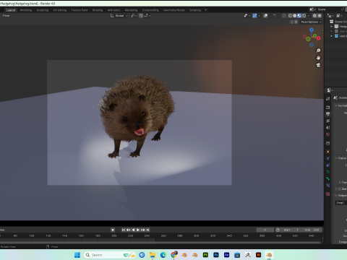The image size is (347, 260).
Task: Toggle X-ray view in the header
Action: [284, 16]
